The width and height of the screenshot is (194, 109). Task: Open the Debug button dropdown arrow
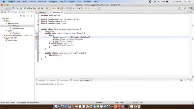(x=23, y=8)
